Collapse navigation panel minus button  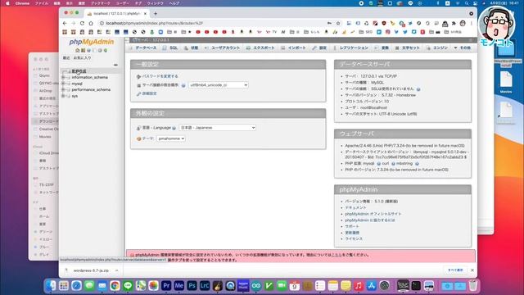click(x=115, y=65)
